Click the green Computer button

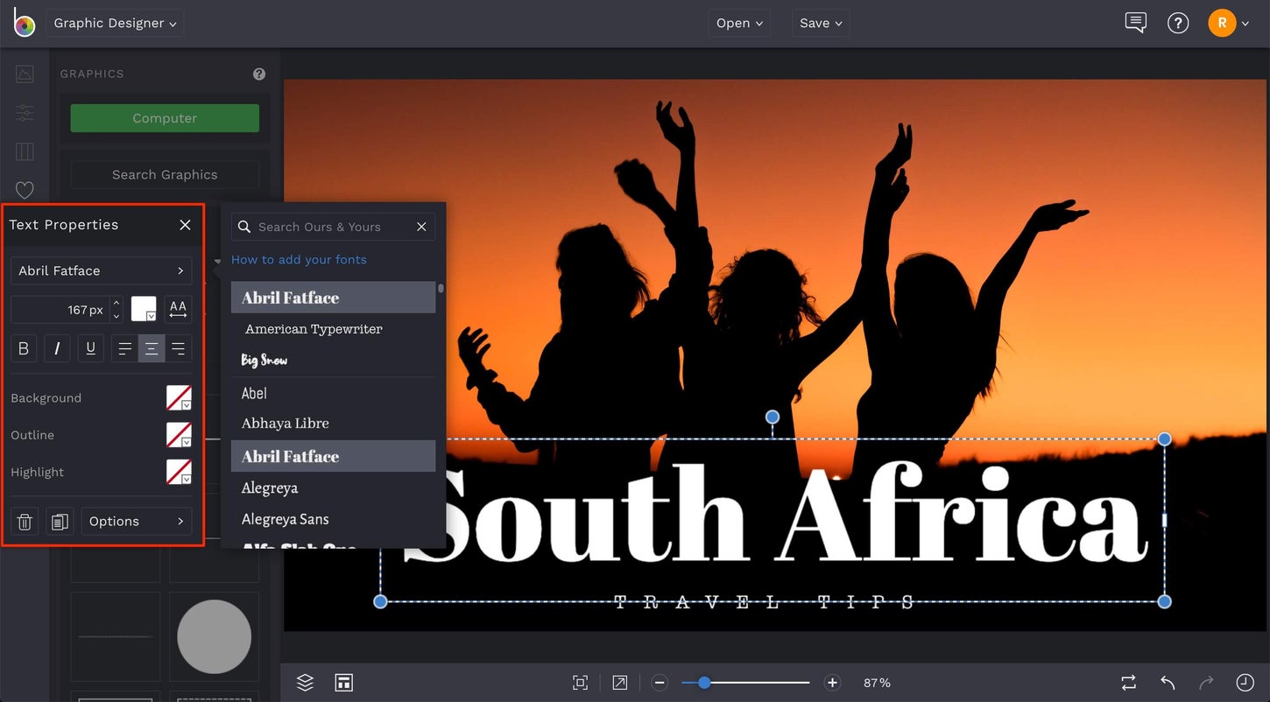tap(165, 118)
